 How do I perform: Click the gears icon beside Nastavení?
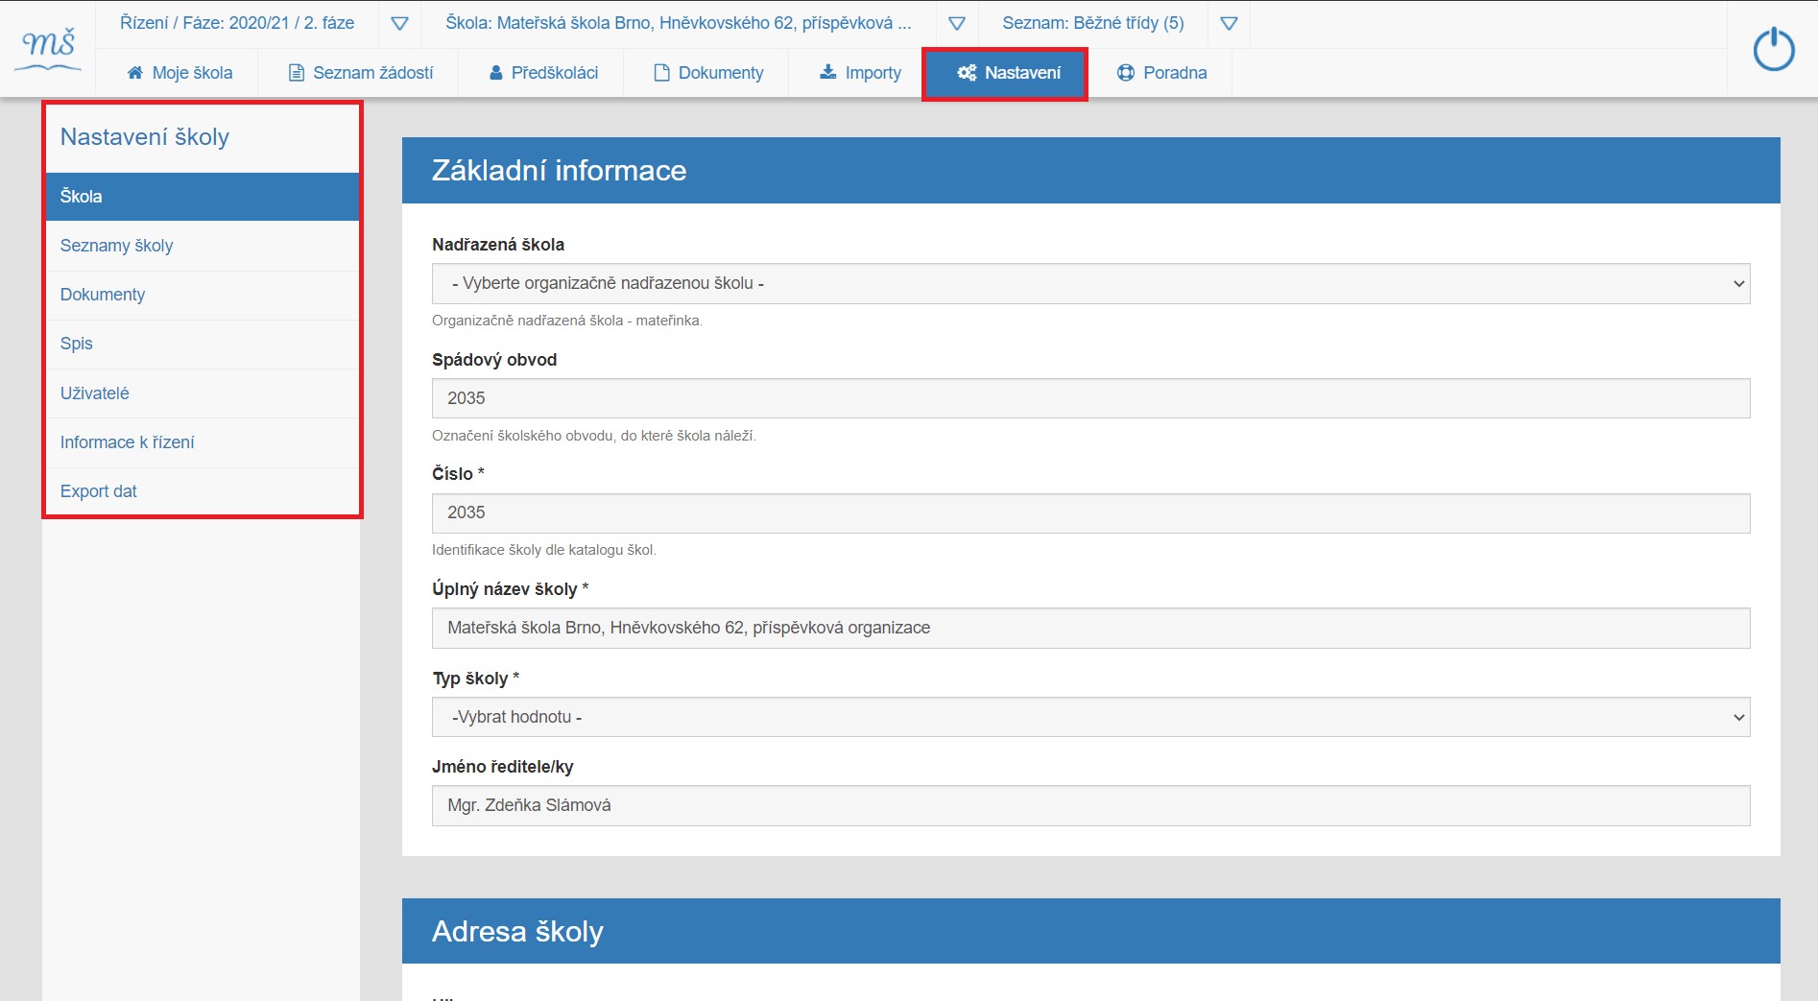tap(967, 73)
